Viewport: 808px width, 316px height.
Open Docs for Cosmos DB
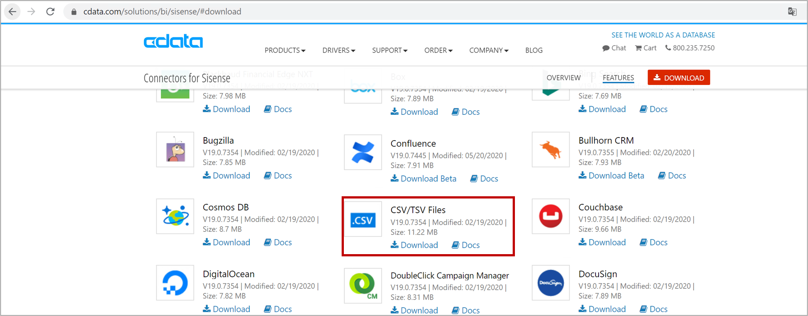click(278, 242)
